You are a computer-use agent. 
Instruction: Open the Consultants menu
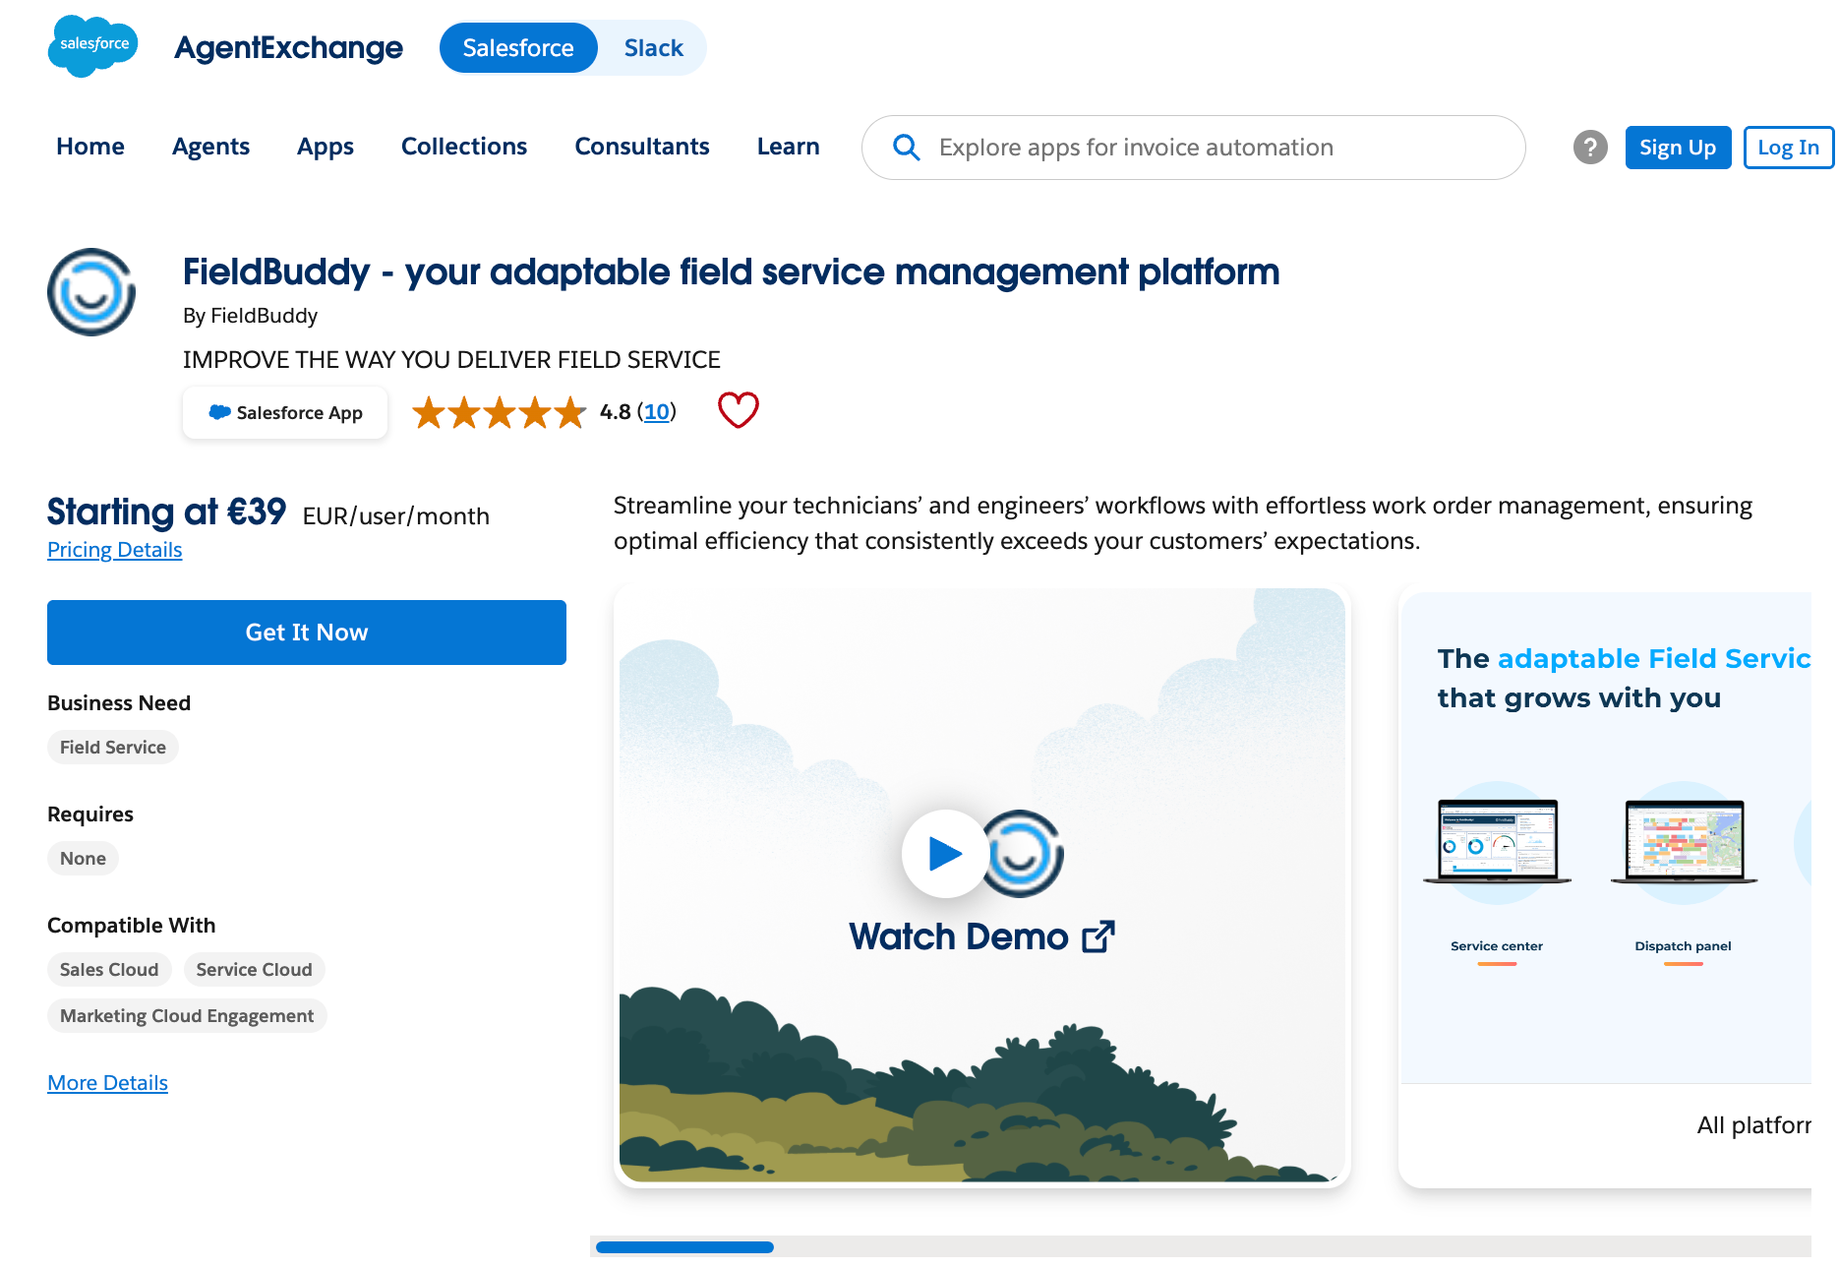click(x=642, y=147)
